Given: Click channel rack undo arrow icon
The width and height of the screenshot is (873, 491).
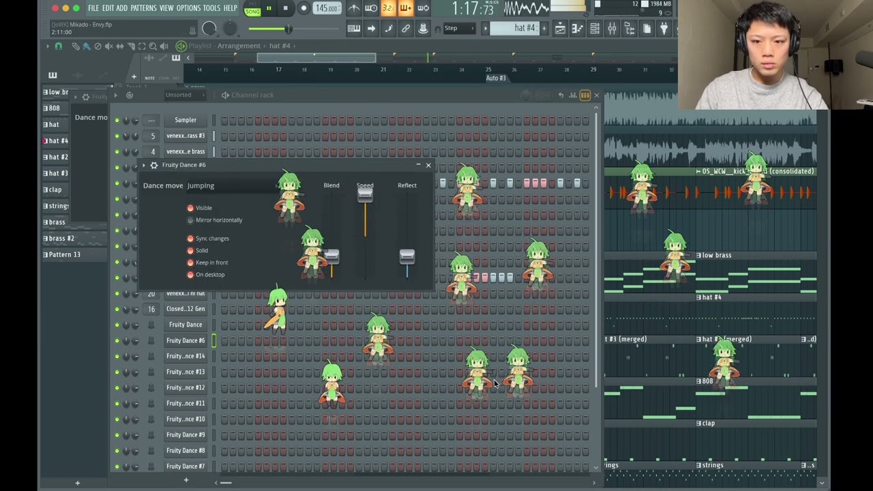Looking at the screenshot, I should tap(561, 95).
